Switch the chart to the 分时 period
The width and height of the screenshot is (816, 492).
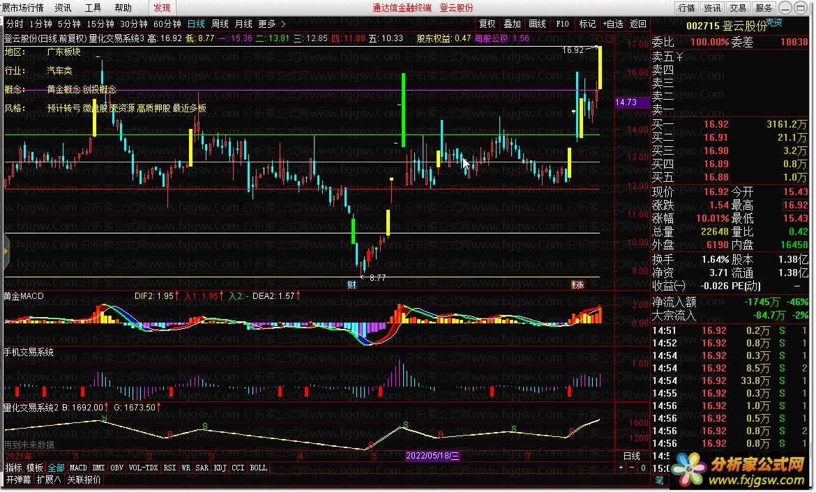tap(15, 24)
